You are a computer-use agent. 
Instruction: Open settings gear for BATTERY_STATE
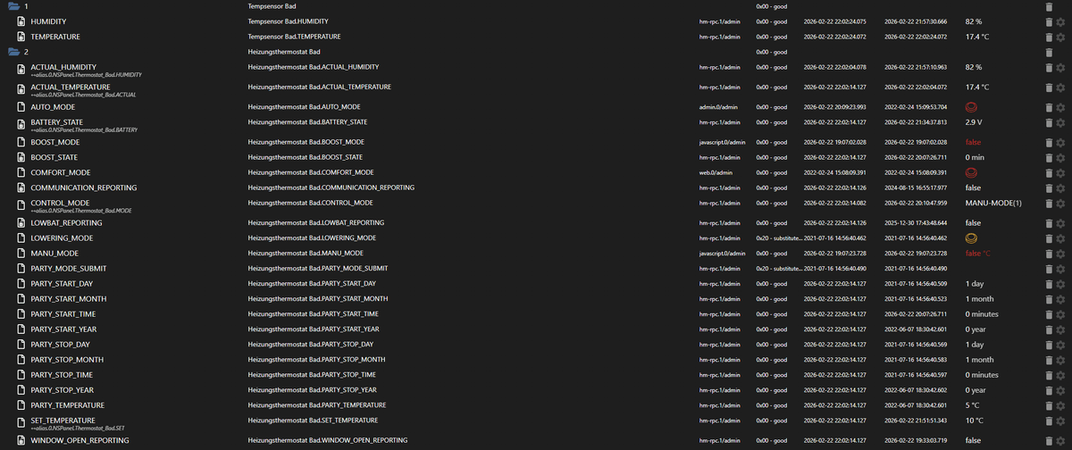click(1059, 122)
